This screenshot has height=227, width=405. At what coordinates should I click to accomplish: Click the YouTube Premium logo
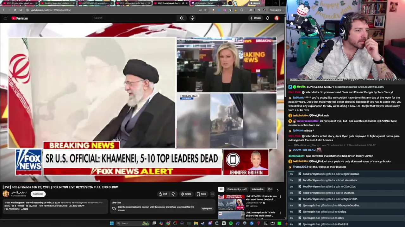[20, 18]
